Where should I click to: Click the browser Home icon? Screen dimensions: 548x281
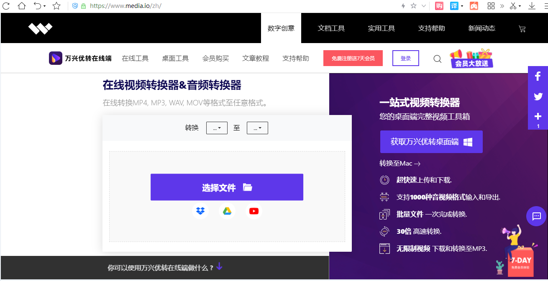pyautogui.click(x=21, y=6)
